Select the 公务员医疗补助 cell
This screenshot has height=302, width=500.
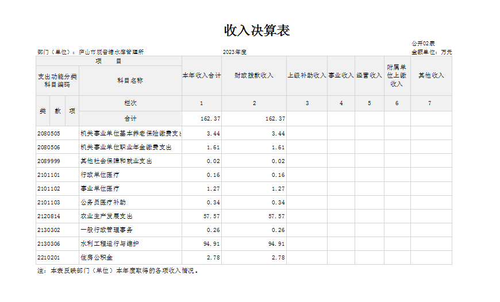(103, 203)
